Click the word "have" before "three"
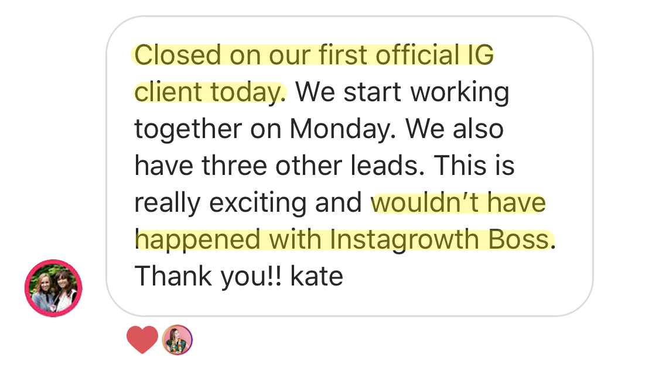Screen dimensions: 659x375 165,166
